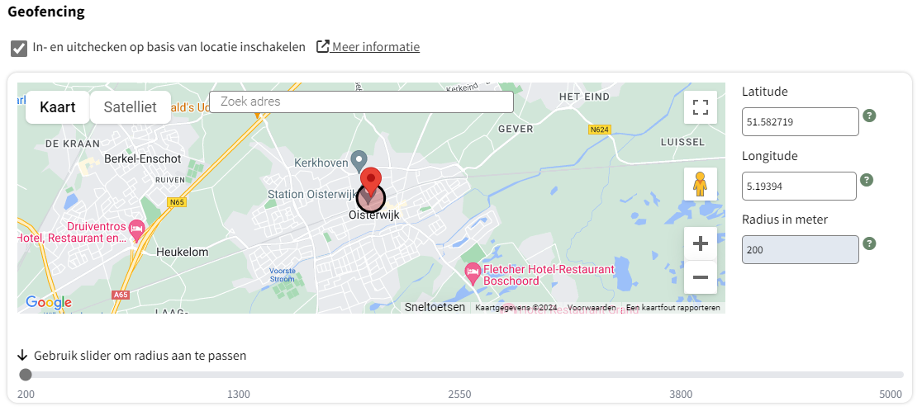Open the Longitude help question mark
The width and height of the screenshot is (922, 411).
(867, 180)
